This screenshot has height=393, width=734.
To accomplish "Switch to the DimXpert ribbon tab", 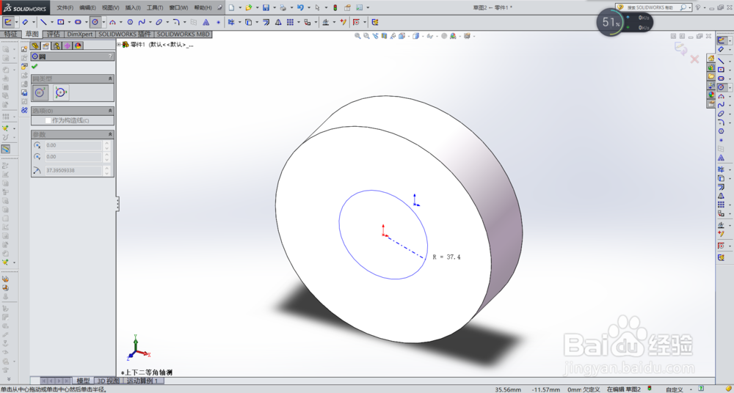I will pyautogui.click(x=80, y=34).
